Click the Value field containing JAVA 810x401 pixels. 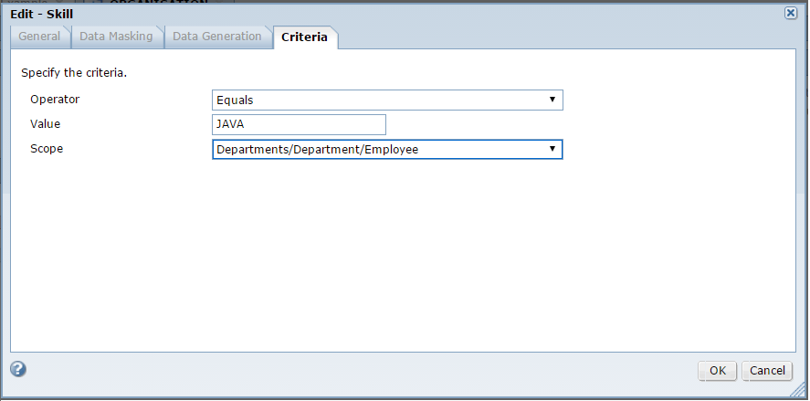point(299,124)
